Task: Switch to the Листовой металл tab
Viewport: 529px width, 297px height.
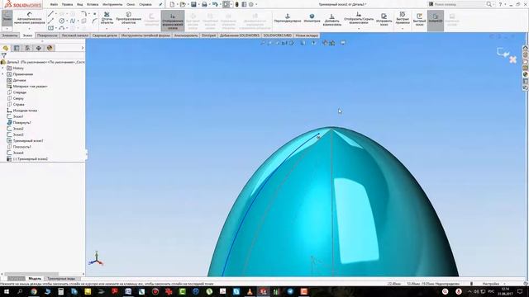Action: click(x=74, y=35)
